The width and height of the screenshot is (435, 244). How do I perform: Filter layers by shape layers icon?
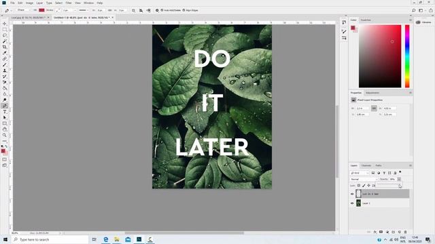389,173
